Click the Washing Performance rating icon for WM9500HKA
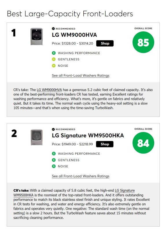This screenshot has width=165, height=235. 54,153
